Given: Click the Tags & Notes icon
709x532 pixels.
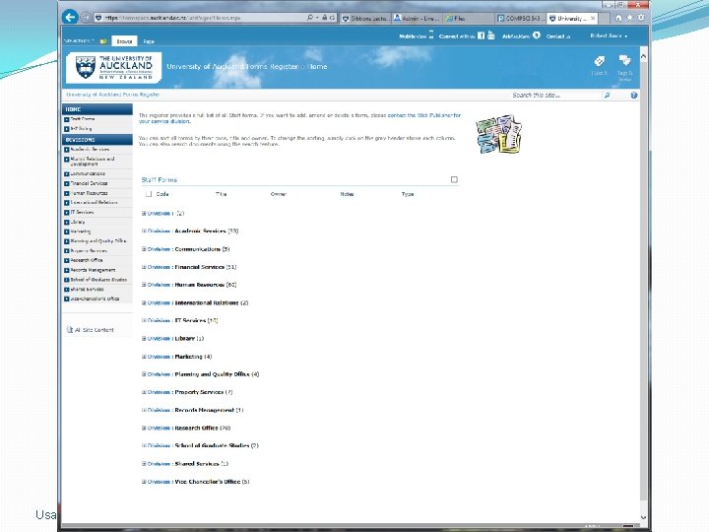Looking at the screenshot, I should [624, 60].
